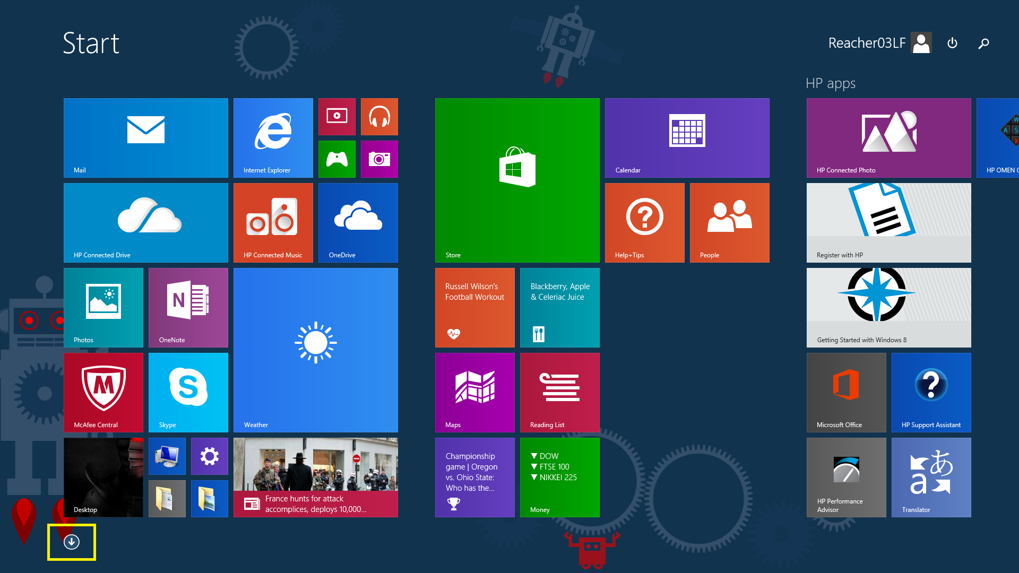
Task: Open the Xbox Games controller tile
Action: [x=337, y=159]
